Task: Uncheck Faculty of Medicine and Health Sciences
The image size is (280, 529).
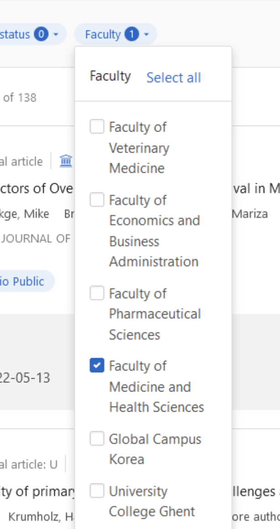Action: pos(97,365)
